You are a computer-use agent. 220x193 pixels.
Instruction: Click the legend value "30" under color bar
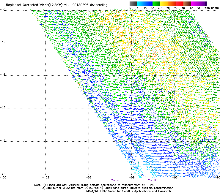pyautogui.click(x=175, y=8)
